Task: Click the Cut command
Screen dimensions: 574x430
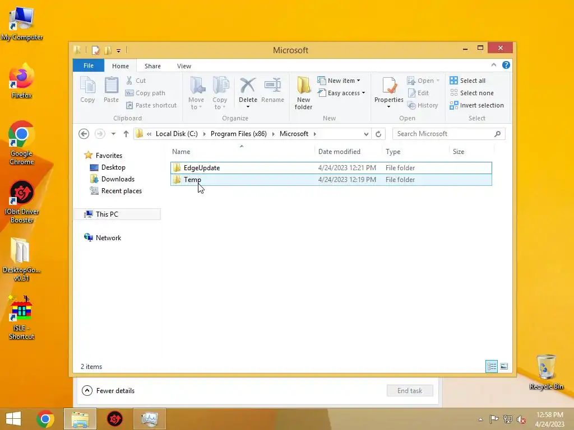Action: pyautogui.click(x=136, y=81)
